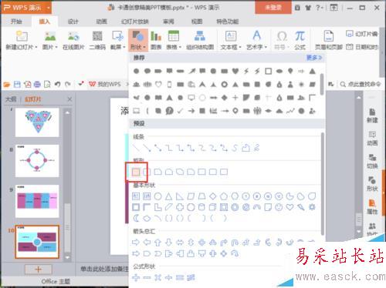Click the redo arrow in quick access toolbar
This screenshot has width=386, height=288.
tap(67, 84)
